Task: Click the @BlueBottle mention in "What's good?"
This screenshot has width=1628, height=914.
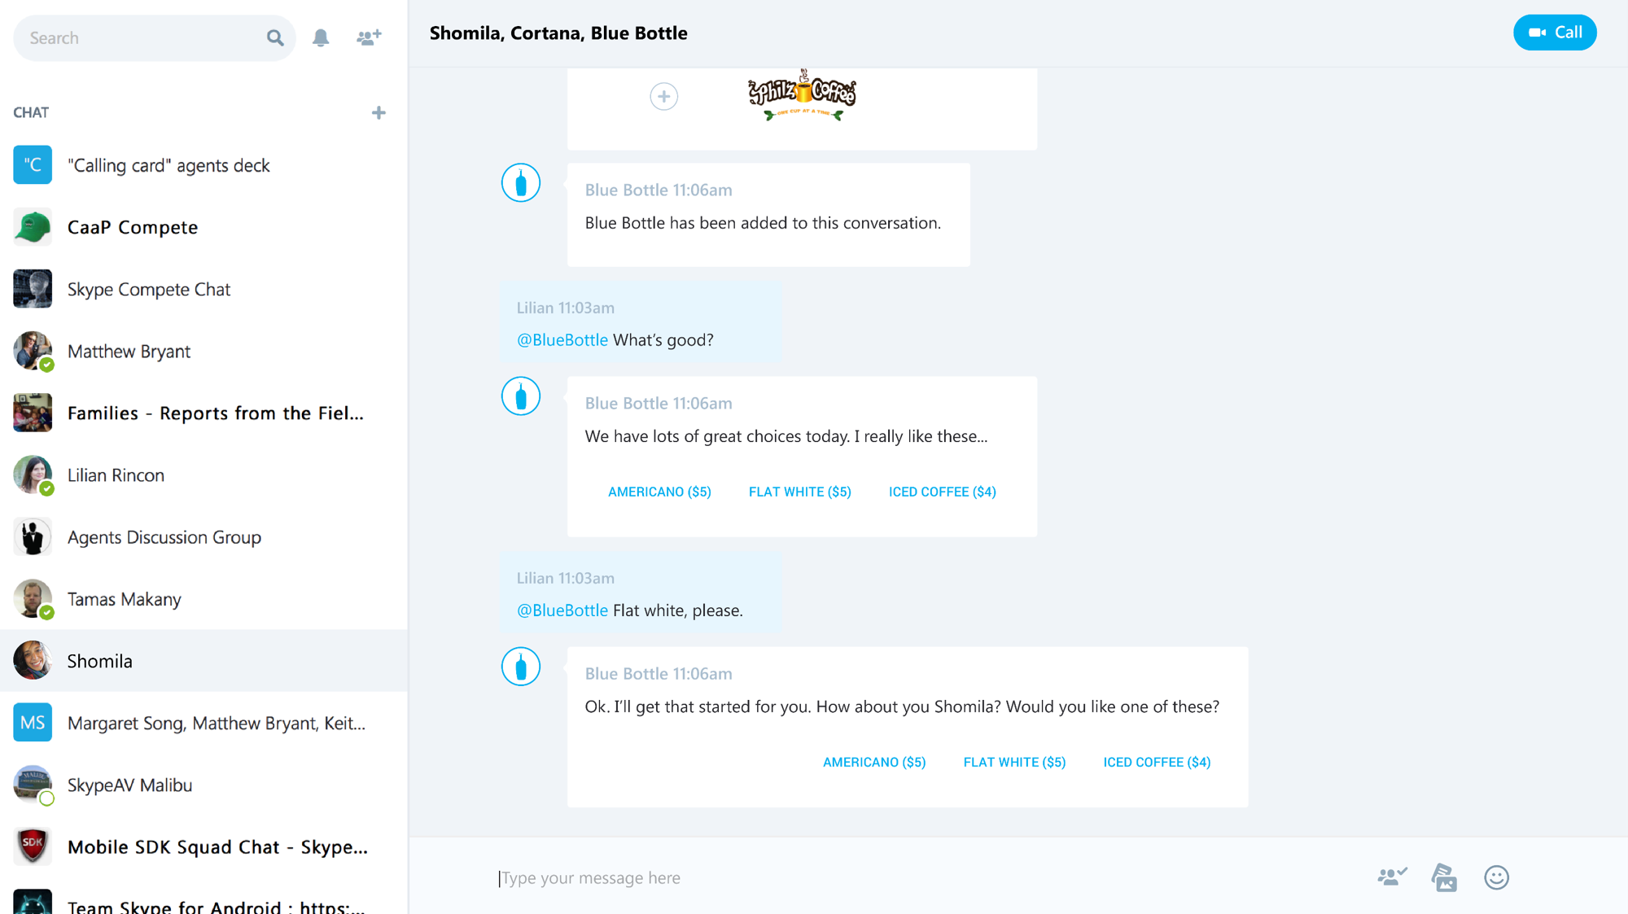Action: 562,340
